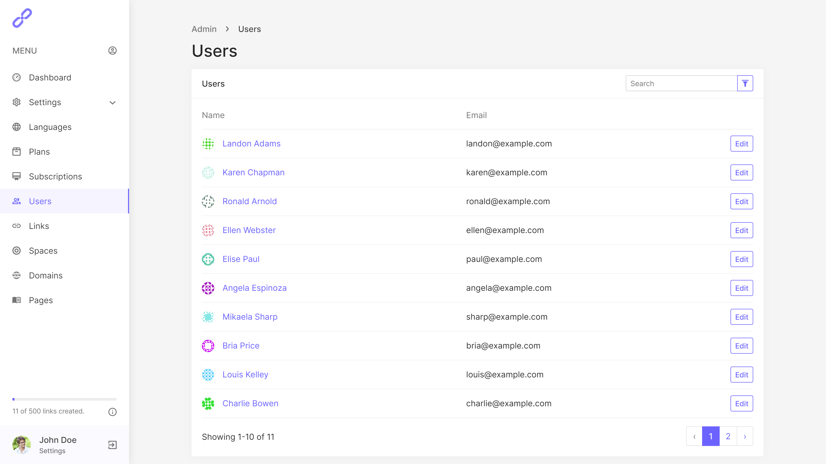Click the account icon next to MENU
Image resolution: width=826 pixels, height=464 pixels.
click(x=112, y=51)
